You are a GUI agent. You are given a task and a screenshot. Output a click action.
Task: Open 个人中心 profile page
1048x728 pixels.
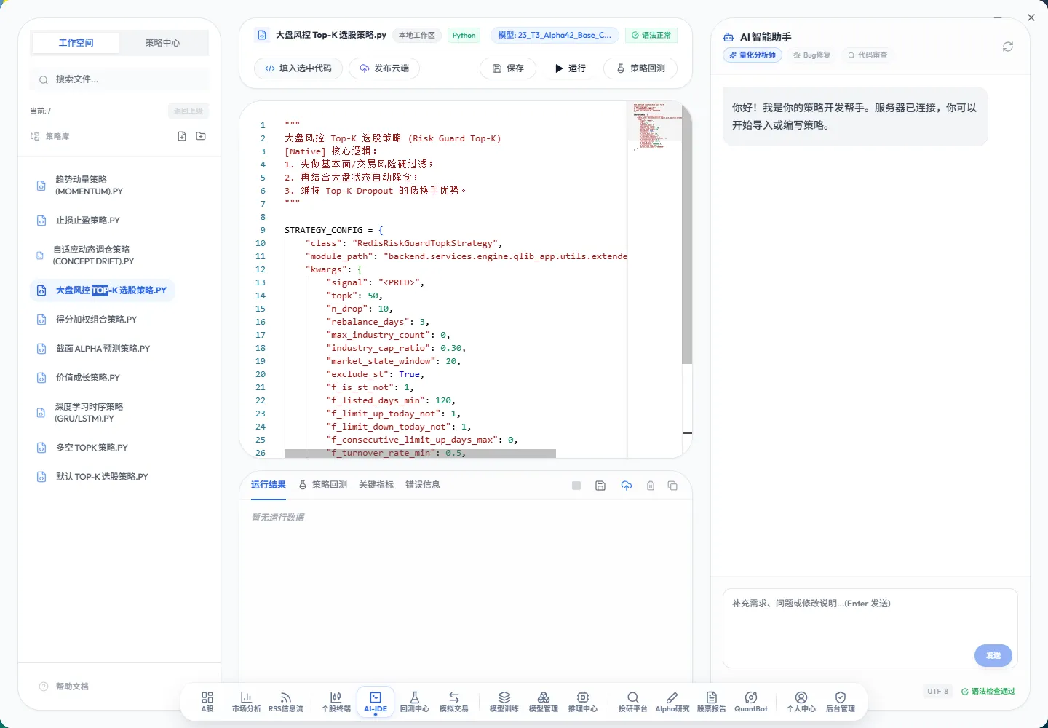point(801,702)
